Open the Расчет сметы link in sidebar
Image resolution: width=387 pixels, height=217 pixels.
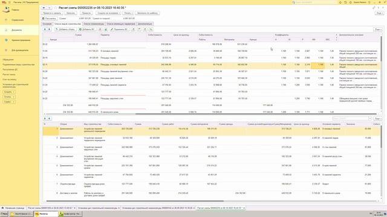point(9,74)
